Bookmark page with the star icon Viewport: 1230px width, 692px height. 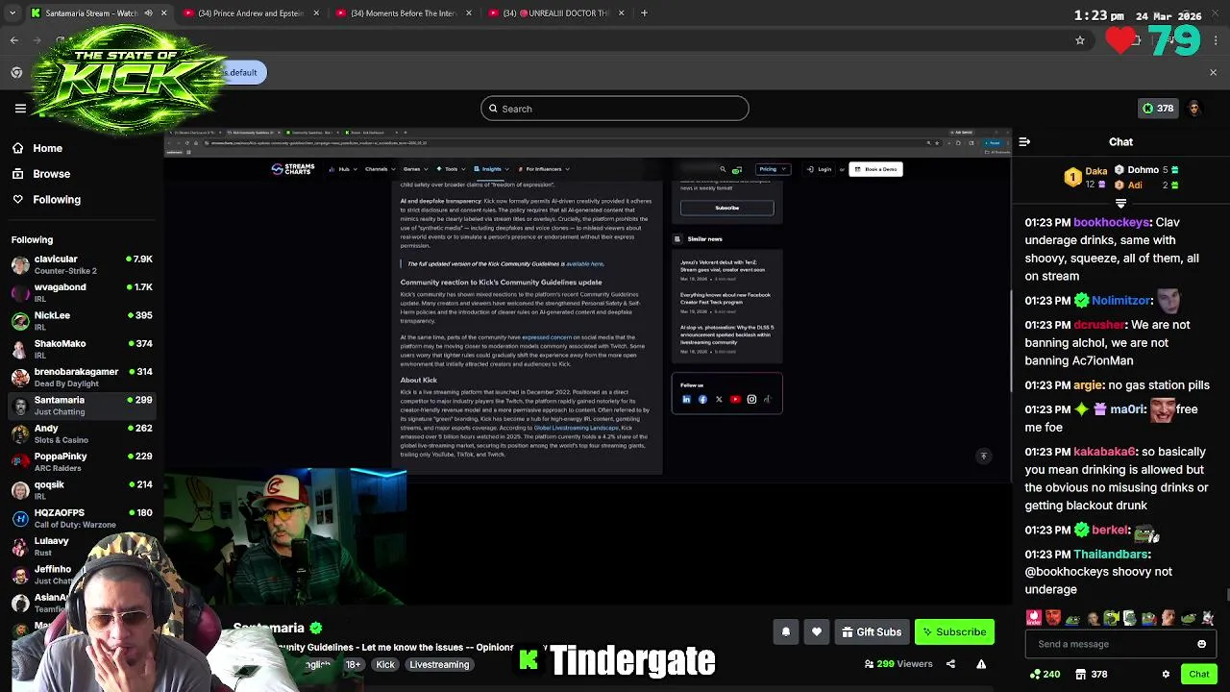(x=1080, y=40)
